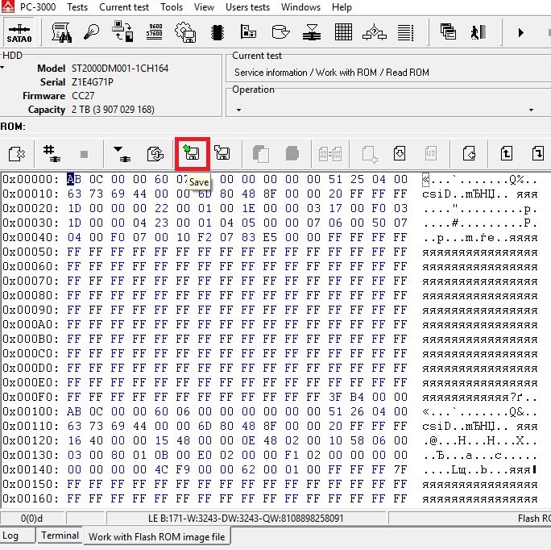This screenshot has width=551, height=550.
Task: Click the 9600/57600 baud rate icon
Action: [x=154, y=33]
